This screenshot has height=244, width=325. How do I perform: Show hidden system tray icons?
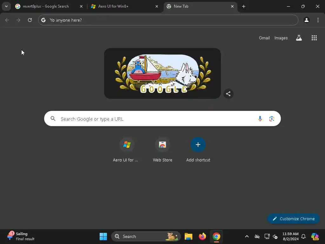click(x=247, y=236)
